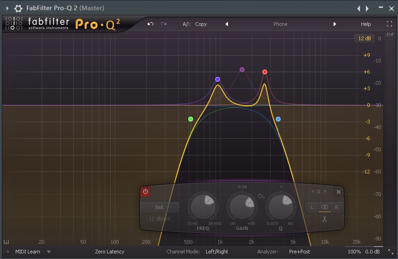
Task: Click the FREQ knob
Action: (203, 207)
